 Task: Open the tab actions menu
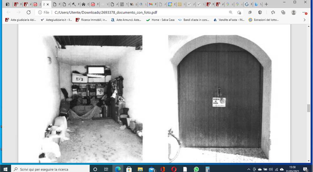[8, 4]
